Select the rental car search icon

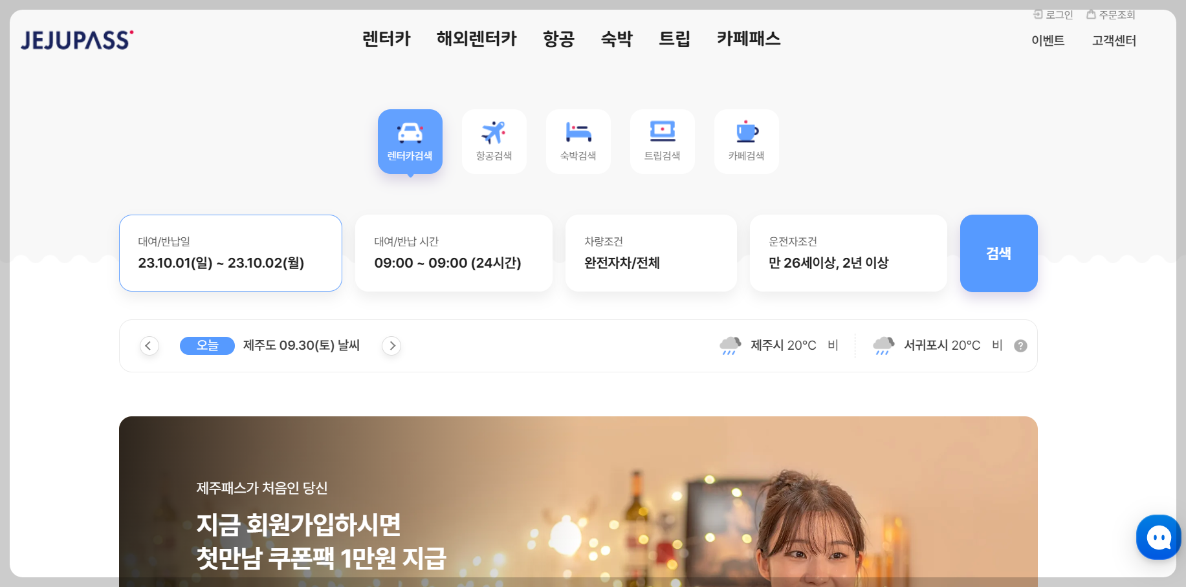pos(410,142)
